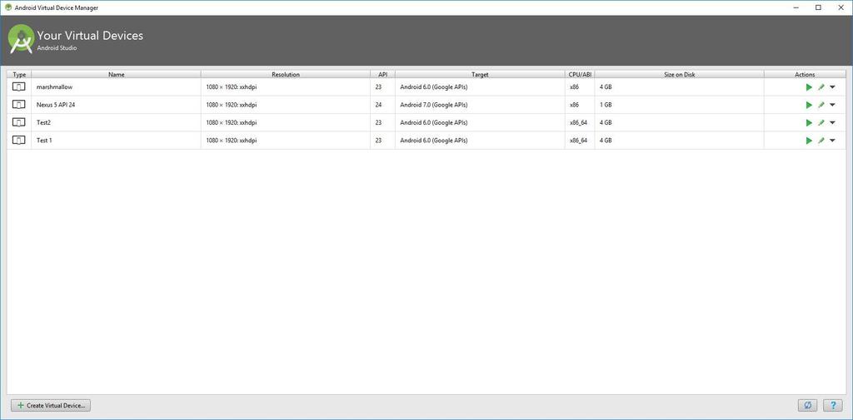Screen dimensions: 853x420
Task: Sort by the Type column header
Action: pos(19,75)
